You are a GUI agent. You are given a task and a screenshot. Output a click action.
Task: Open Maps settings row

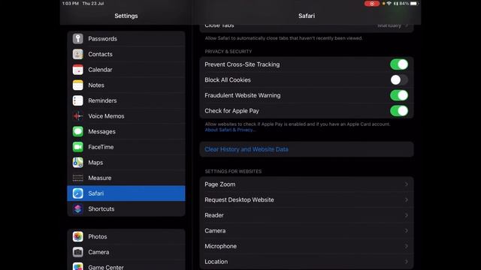(126, 162)
